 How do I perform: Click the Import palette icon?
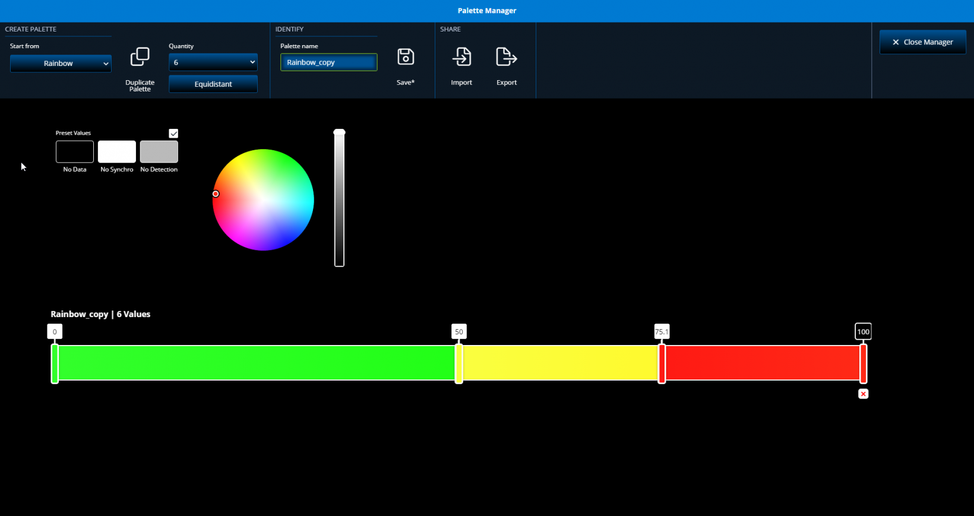(x=461, y=57)
